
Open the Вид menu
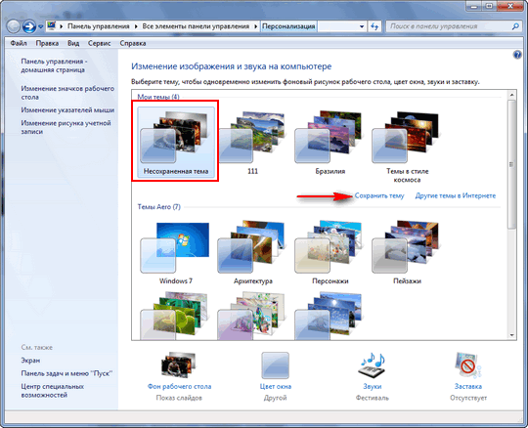click(73, 43)
